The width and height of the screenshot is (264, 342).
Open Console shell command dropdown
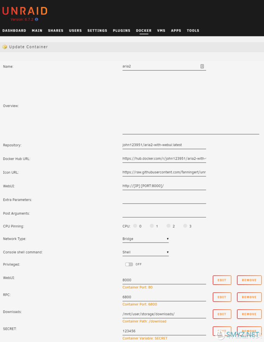(x=146, y=252)
